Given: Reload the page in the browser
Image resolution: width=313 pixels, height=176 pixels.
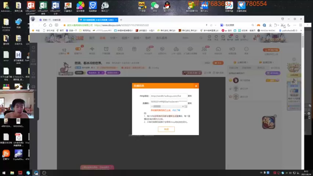Looking at the screenshot, I should 45,25.
